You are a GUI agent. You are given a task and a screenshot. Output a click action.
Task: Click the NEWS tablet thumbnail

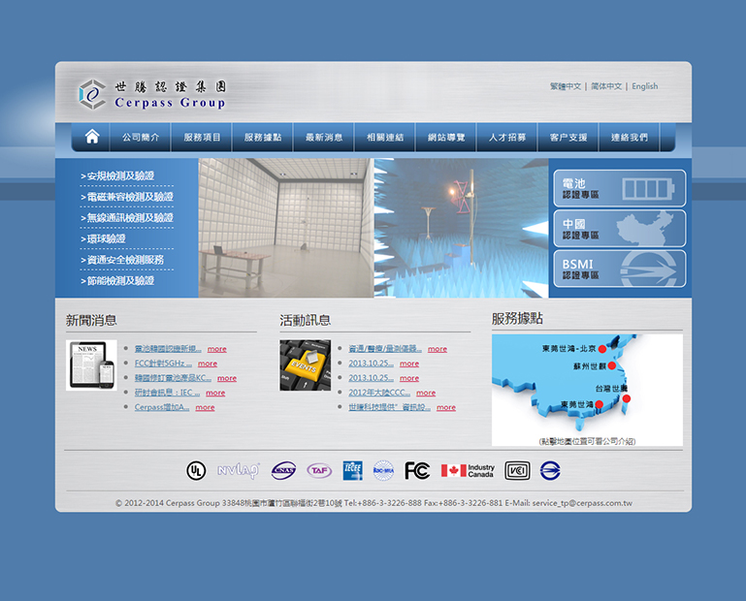[91, 365]
